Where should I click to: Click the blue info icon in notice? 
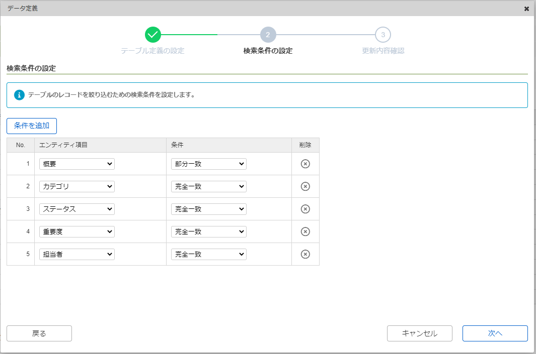pyautogui.click(x=19, y=95)
